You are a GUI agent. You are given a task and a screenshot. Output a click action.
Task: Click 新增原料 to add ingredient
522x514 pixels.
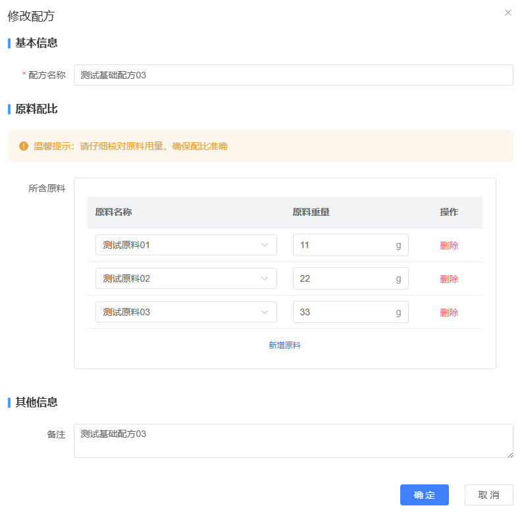[x=284, y=346]
